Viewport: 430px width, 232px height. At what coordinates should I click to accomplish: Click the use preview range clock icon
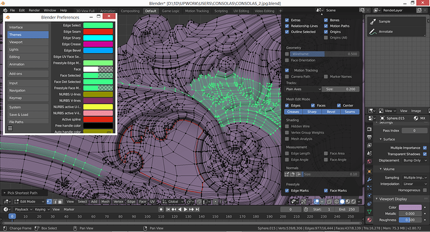click(306, 209)
